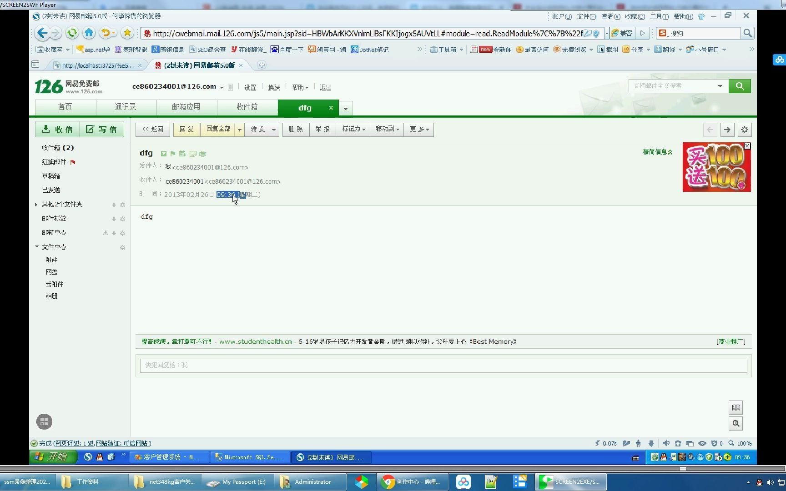Open the 移动到 dropdown
Viewport: 786px width, 491px height.
click(387, 129)
